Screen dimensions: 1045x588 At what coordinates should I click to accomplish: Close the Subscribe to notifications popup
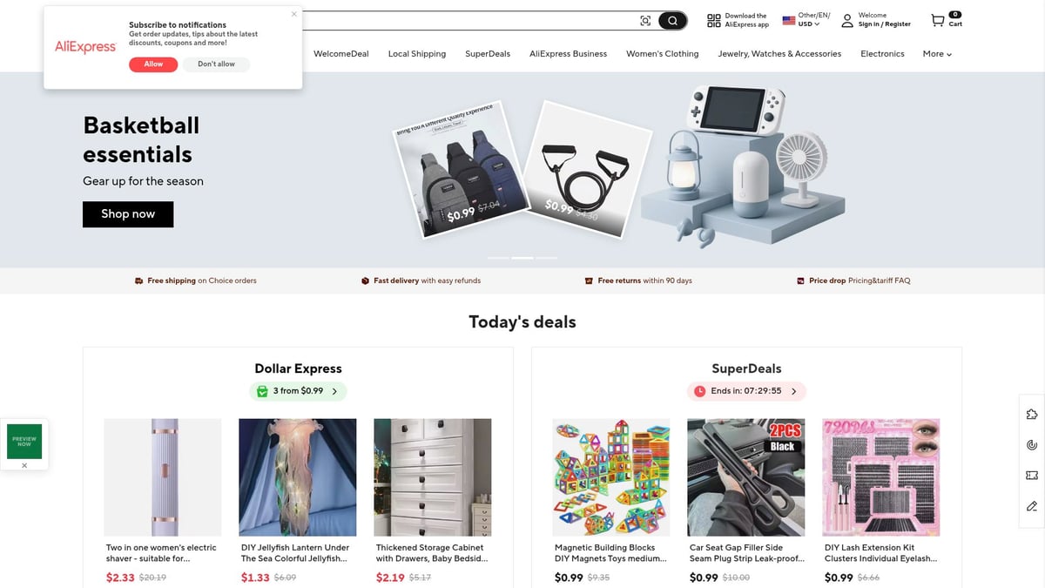tap(293, 14)
